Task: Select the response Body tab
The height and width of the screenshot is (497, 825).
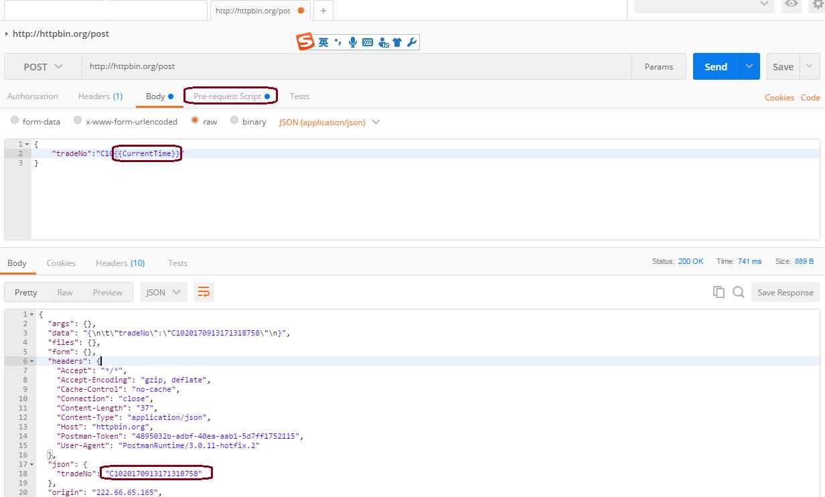Action: click(x=17, y=263)
